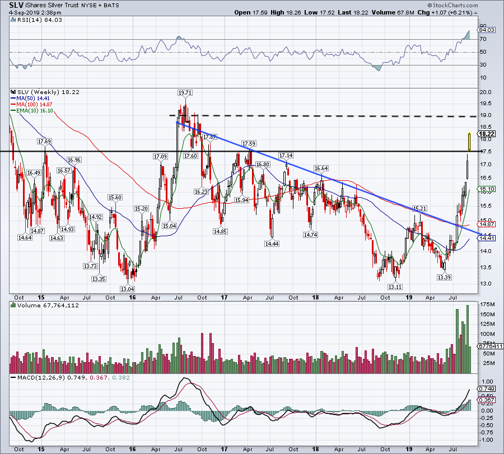The image size is (504, 454).
Task: Click the candlestick icon beside SLV (Weekly)
Action: tap(13, 92)
